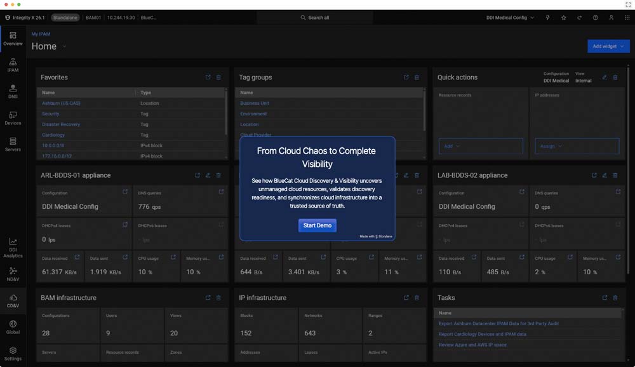The width and height of the screenshot is (635, 367).
Task: Click the favorites star icon in header
Action: tap(563, 18)
